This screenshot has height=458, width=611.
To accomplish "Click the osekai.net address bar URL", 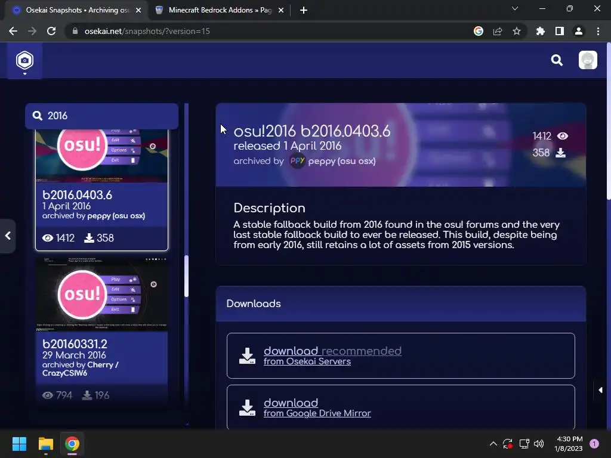I will click(x=147, y=31).
